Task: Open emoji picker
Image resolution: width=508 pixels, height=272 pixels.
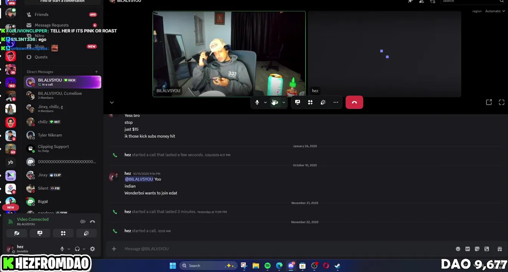Action: [x=458, y=249]
